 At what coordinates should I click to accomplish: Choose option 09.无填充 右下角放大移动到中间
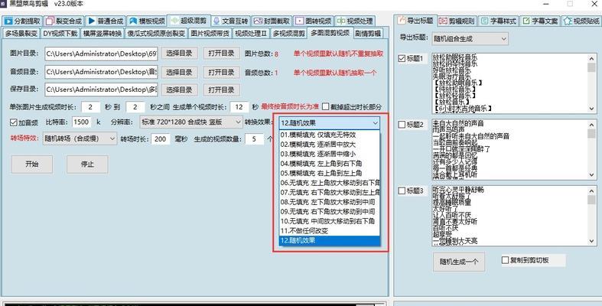pos(330,212)
